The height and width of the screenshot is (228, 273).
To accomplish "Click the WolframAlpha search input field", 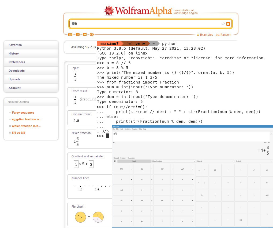I will (x=145, y=24).
